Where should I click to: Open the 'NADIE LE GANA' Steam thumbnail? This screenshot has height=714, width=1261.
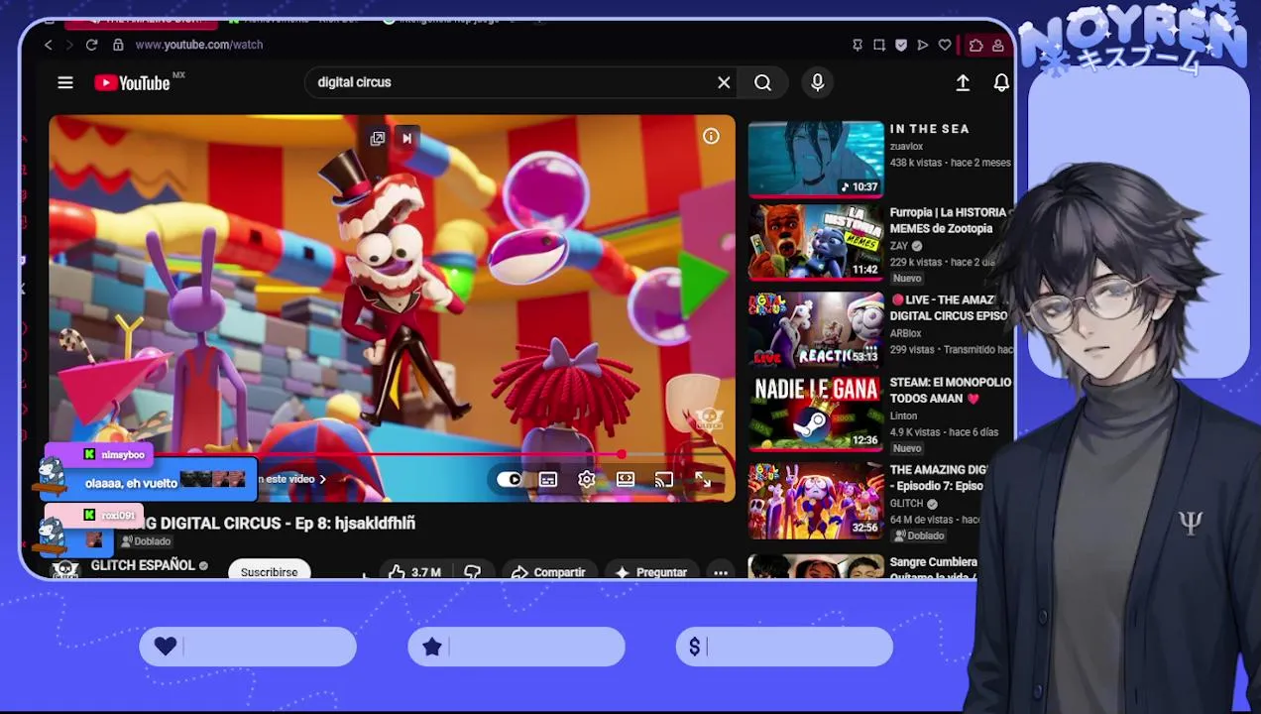[816, 414]
